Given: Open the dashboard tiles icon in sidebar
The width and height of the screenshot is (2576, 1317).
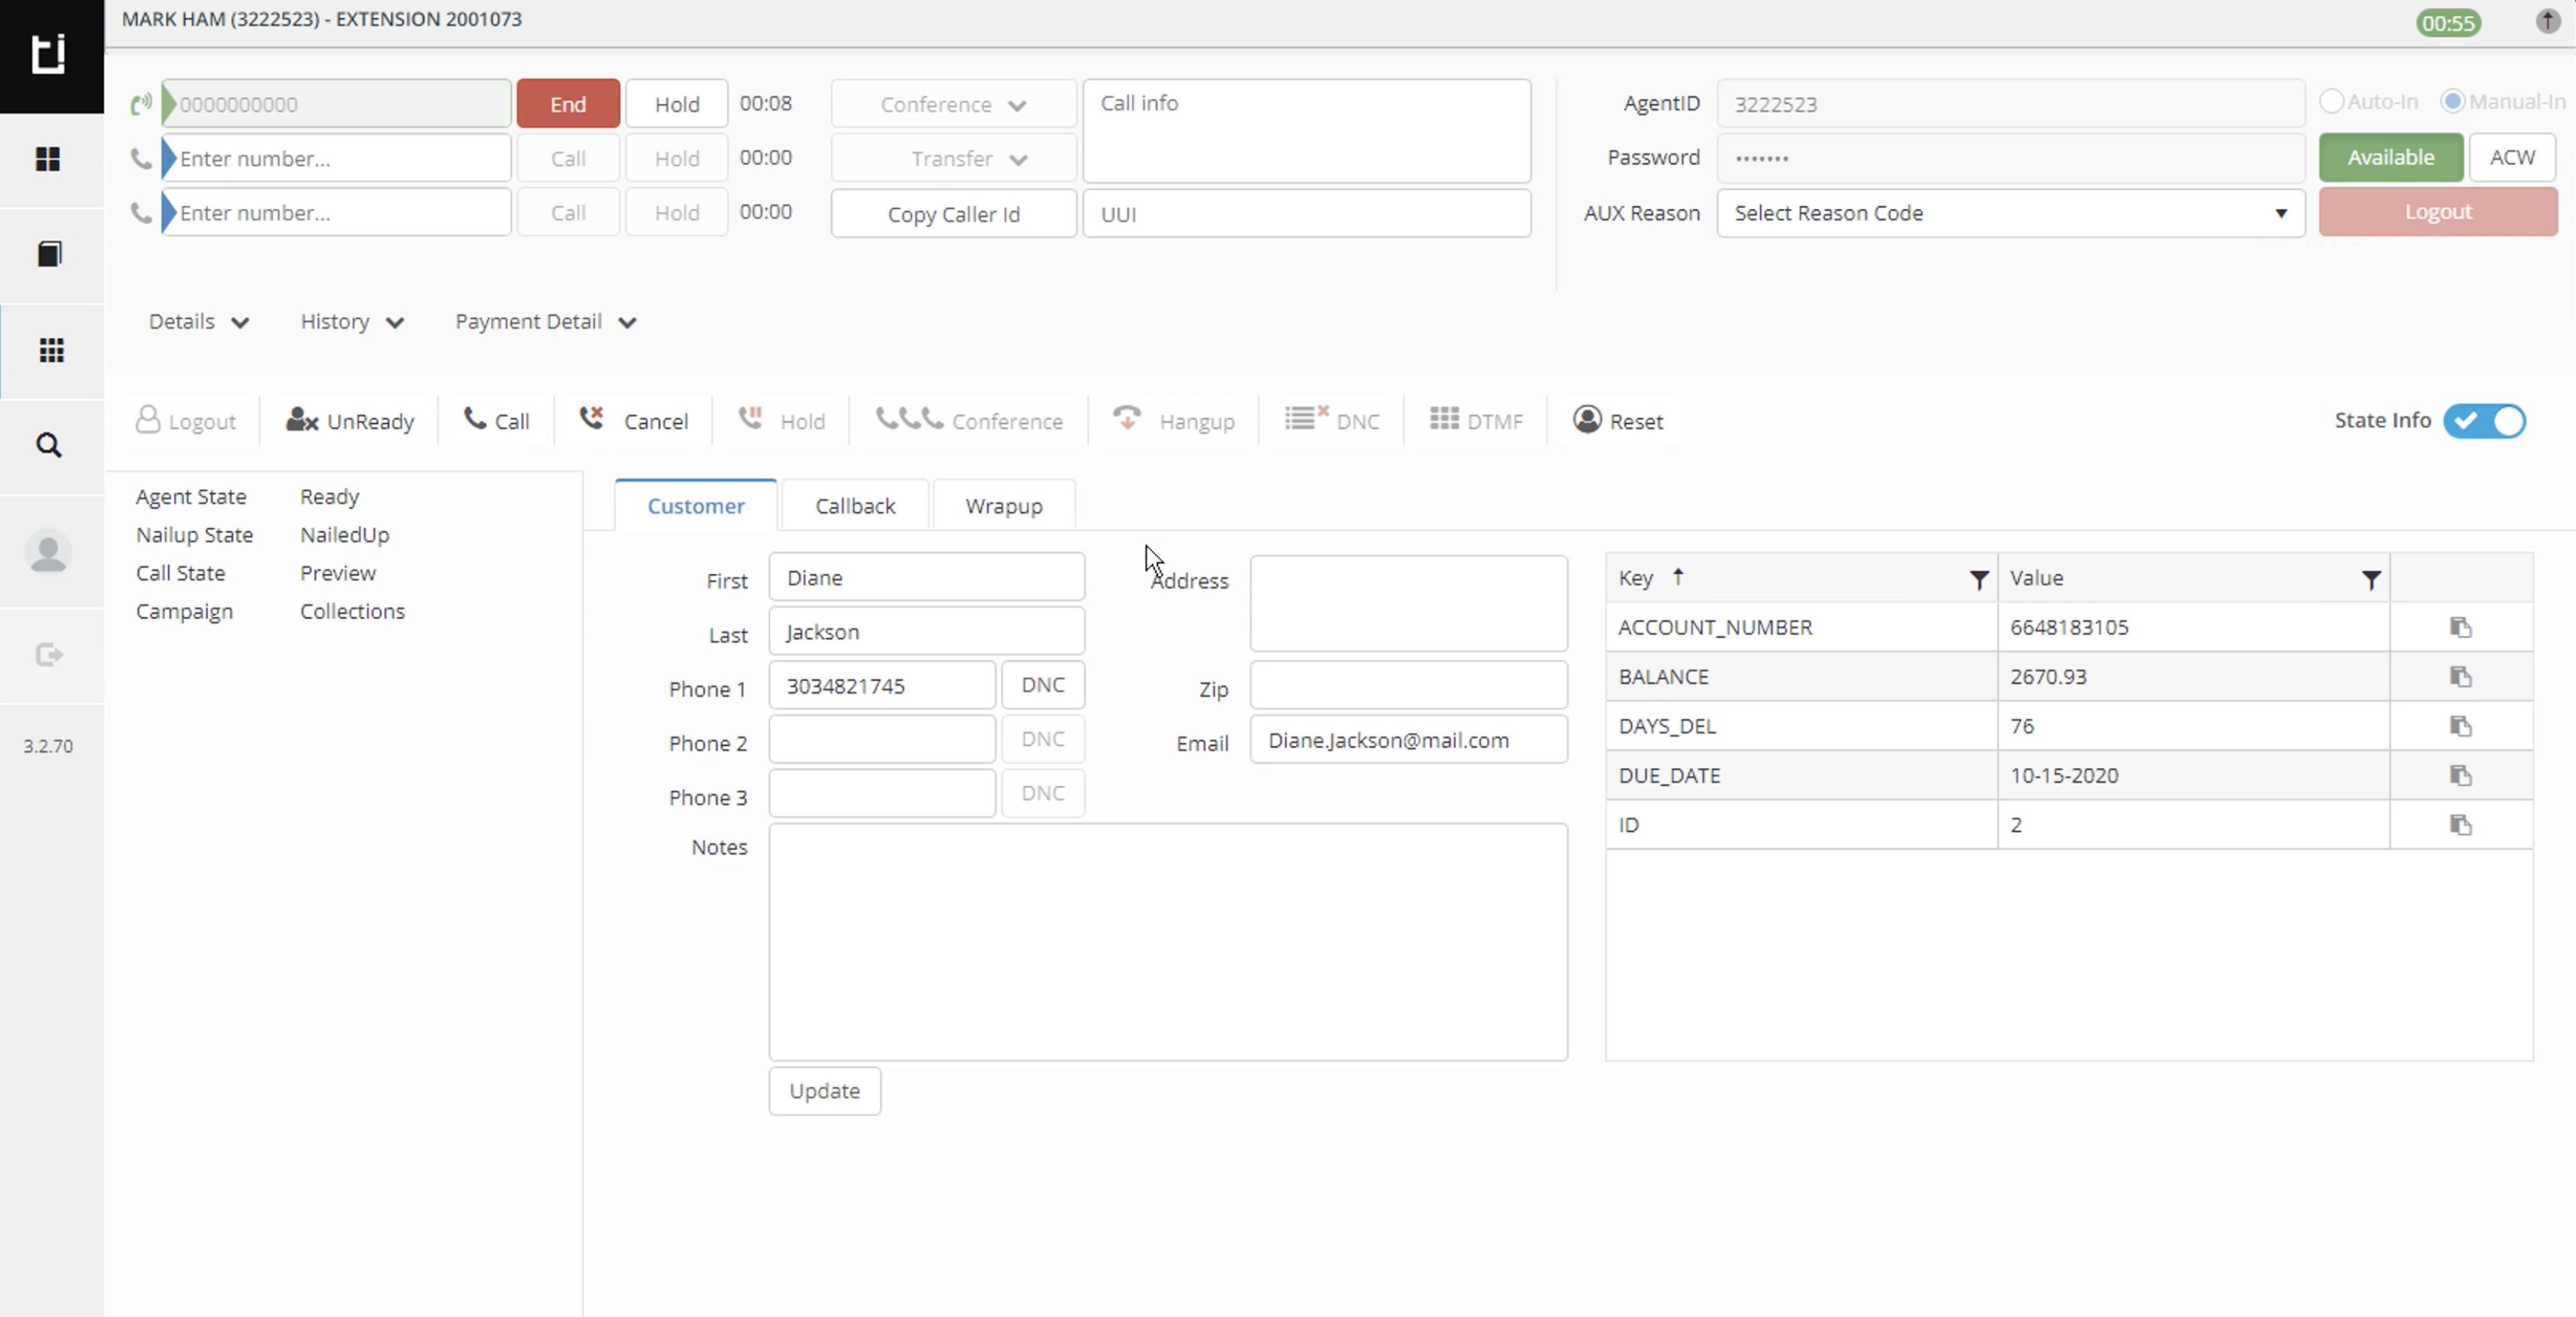Looking at the screenshot, I should [48, 159].
